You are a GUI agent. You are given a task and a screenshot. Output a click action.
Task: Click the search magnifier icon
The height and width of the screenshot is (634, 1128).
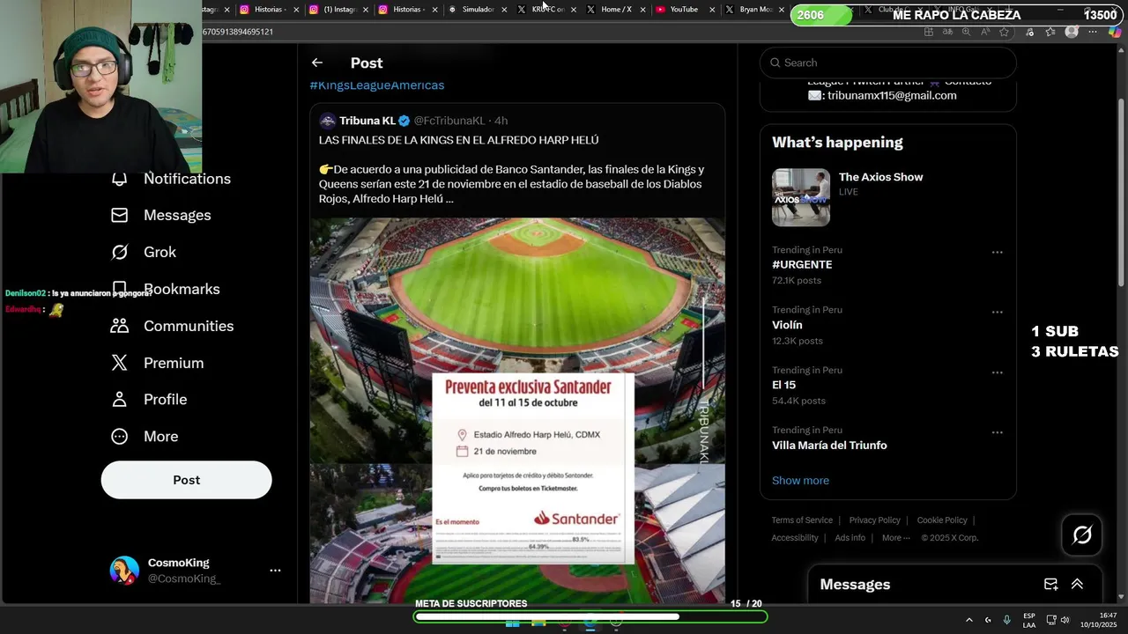(775, 63)
